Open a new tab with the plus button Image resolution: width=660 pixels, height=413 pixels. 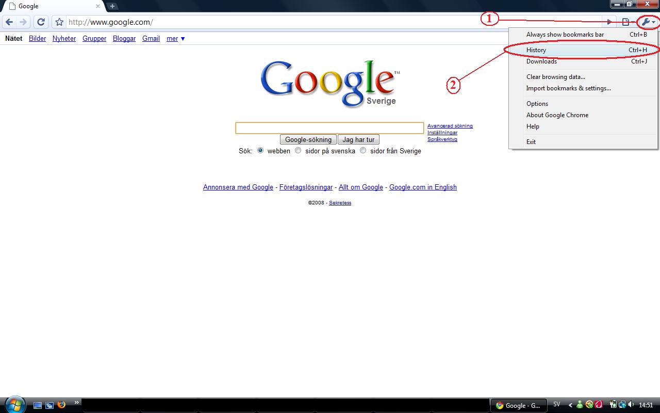(x=112, y=6)
